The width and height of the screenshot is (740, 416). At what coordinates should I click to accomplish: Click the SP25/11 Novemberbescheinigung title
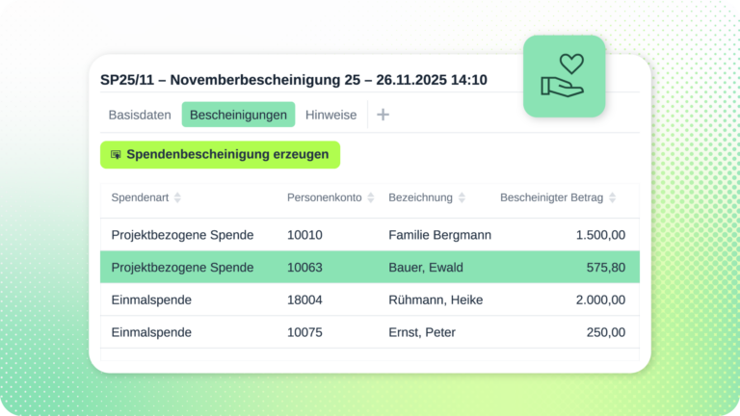pyautogui.click(x=294, y=80)
